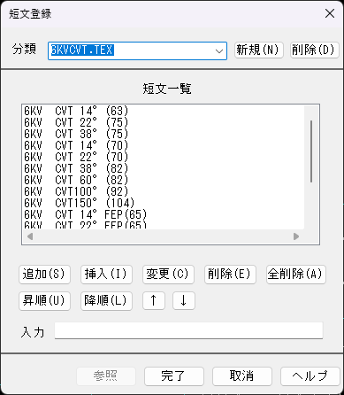Sort descending with 降順(L)

click(106, 301)
